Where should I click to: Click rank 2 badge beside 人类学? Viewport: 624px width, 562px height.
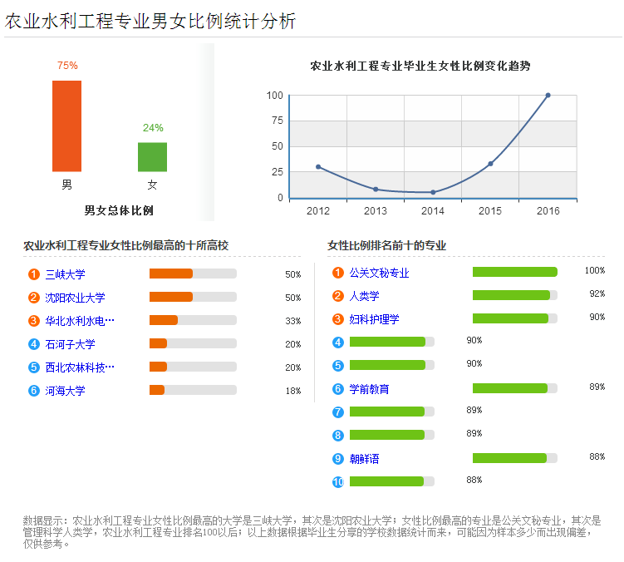(338, 295)
